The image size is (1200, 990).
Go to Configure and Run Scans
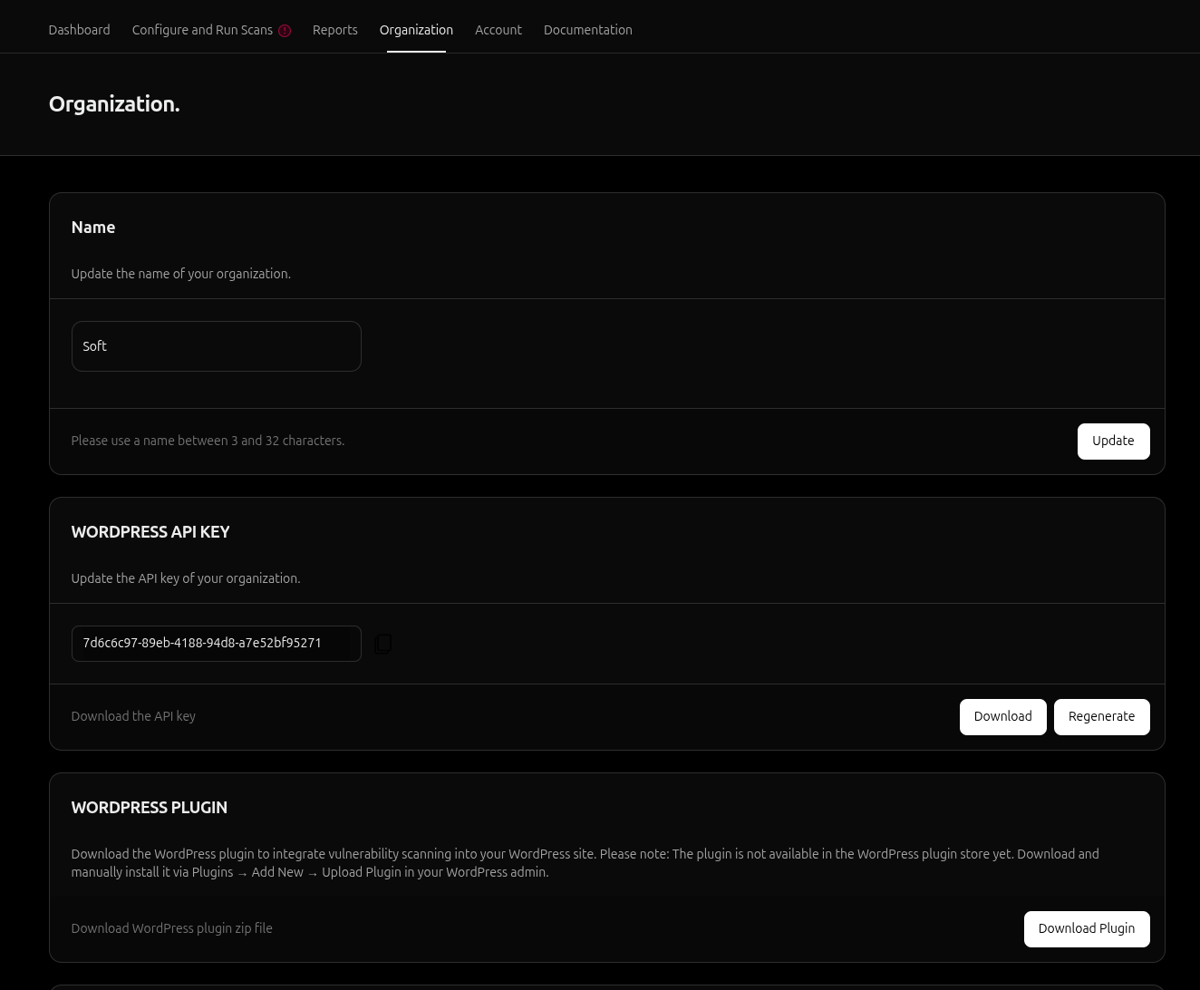tap(202, 30)
